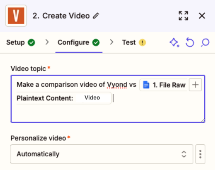Viewport: 215px width, 170px height.
Task: Open three-dot menu beside Personalize video
Action: [201, 154]
